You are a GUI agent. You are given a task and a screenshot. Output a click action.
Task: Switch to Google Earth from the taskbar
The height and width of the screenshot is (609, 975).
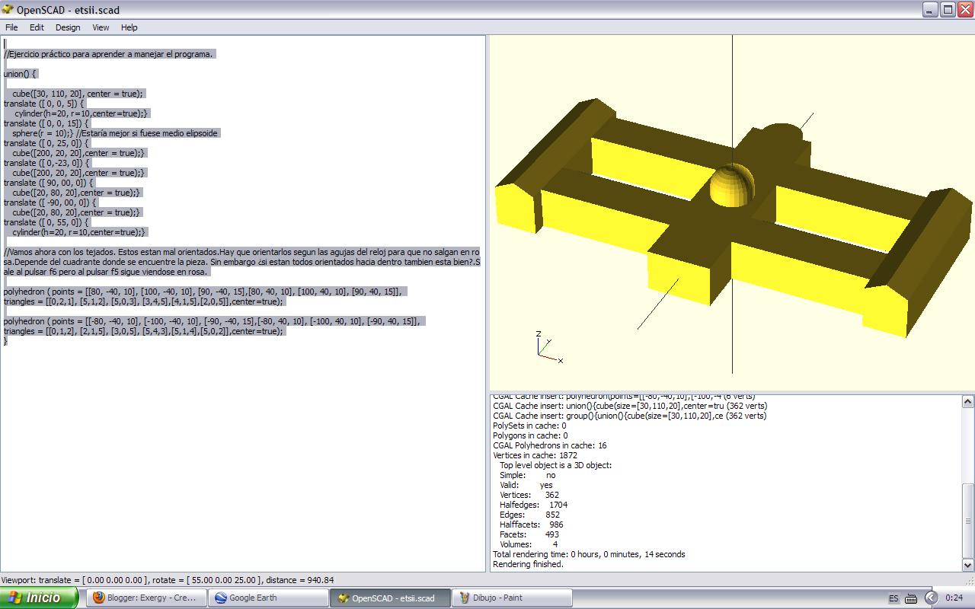point(268,598)
